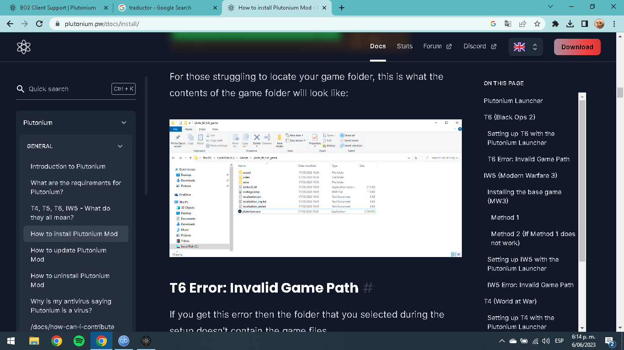The image size is (624, 350).
Task: Select How to install Plutonium Mod tab
Action: [276, 8]
